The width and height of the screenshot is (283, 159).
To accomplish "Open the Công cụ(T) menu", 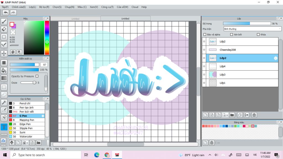I will 107,7.
